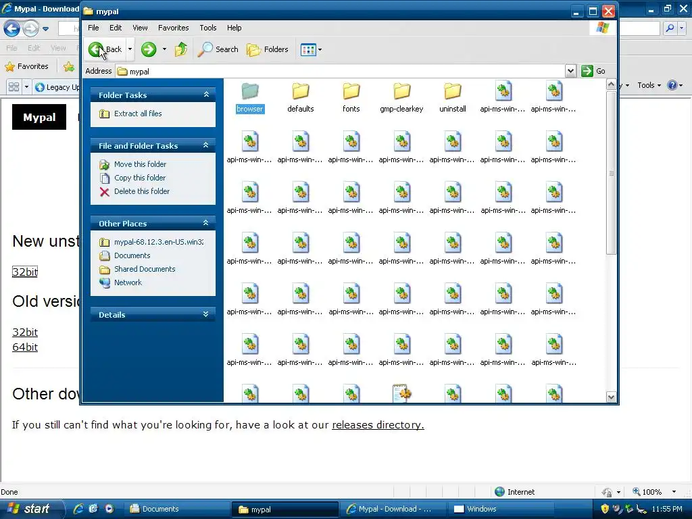Click Add to Favorites bar star icon

(69, 67)
